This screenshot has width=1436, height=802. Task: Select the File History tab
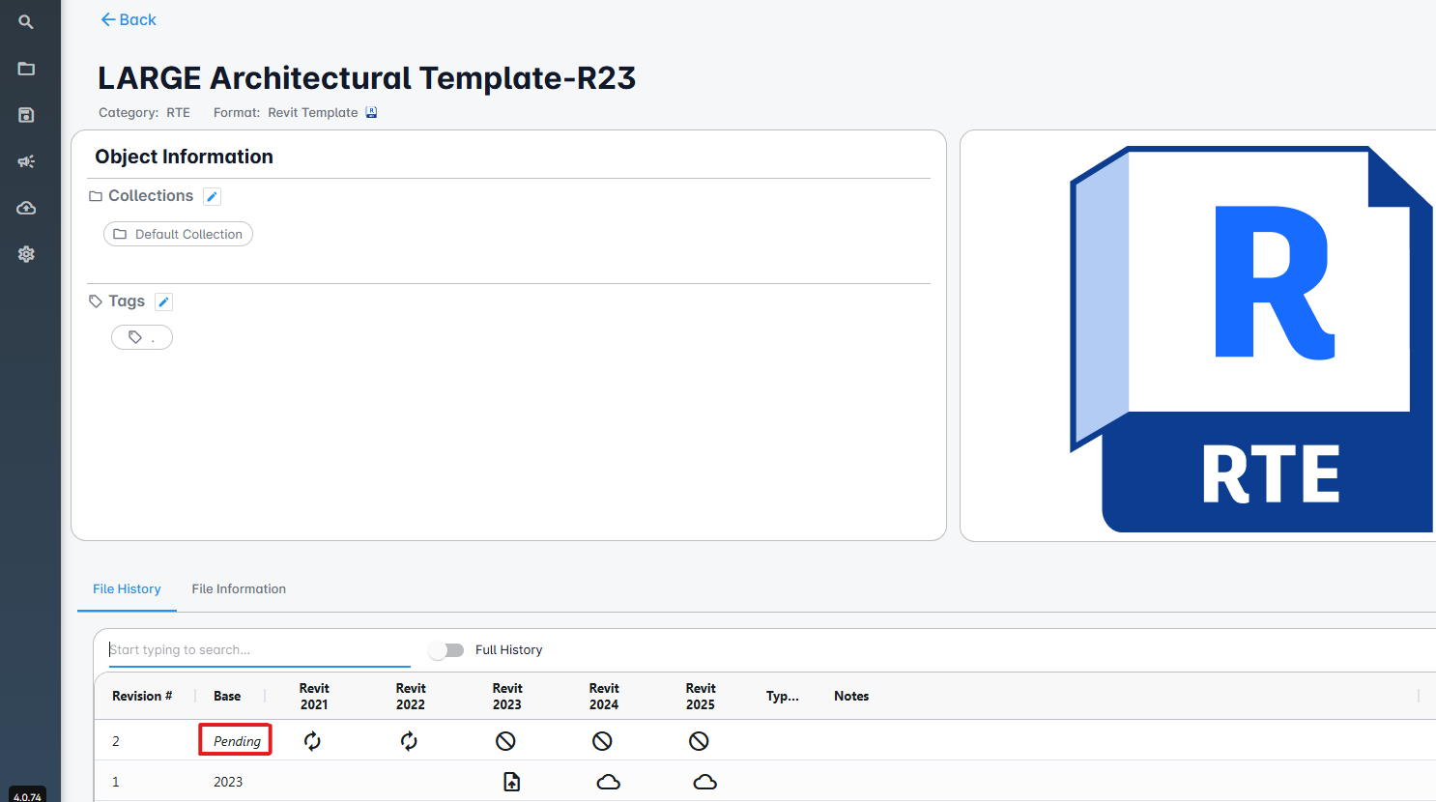pyautogui.click(x=127, y=588)
